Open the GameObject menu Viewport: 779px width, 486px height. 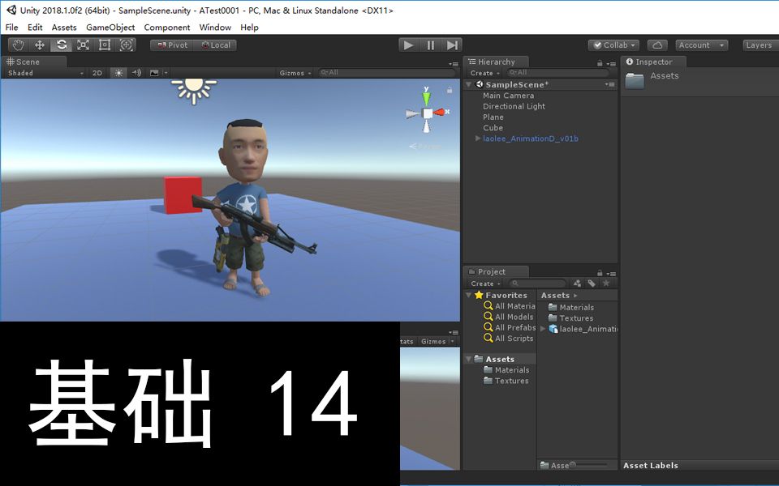tap(111, 27)
